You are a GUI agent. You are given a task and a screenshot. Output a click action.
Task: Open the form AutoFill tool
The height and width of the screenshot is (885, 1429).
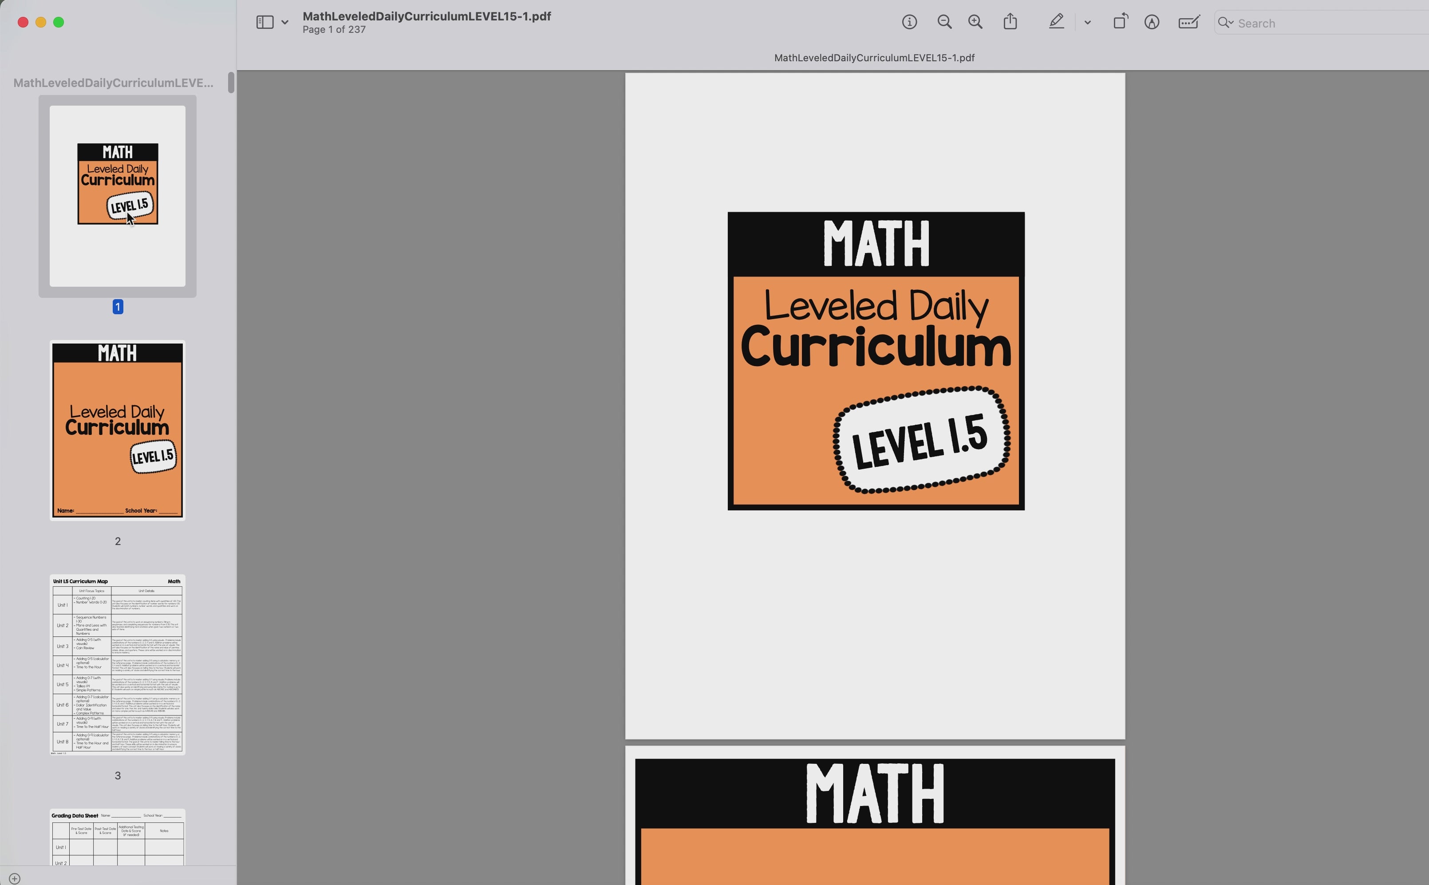pyautogui.click(x=1187, y=22)
